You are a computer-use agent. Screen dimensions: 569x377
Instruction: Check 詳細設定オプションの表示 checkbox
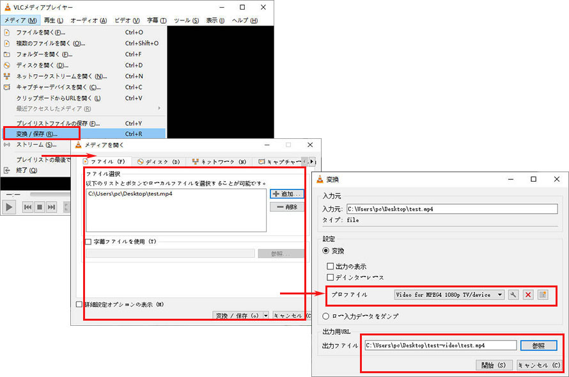pyautogui.click(x=79, y=305)
